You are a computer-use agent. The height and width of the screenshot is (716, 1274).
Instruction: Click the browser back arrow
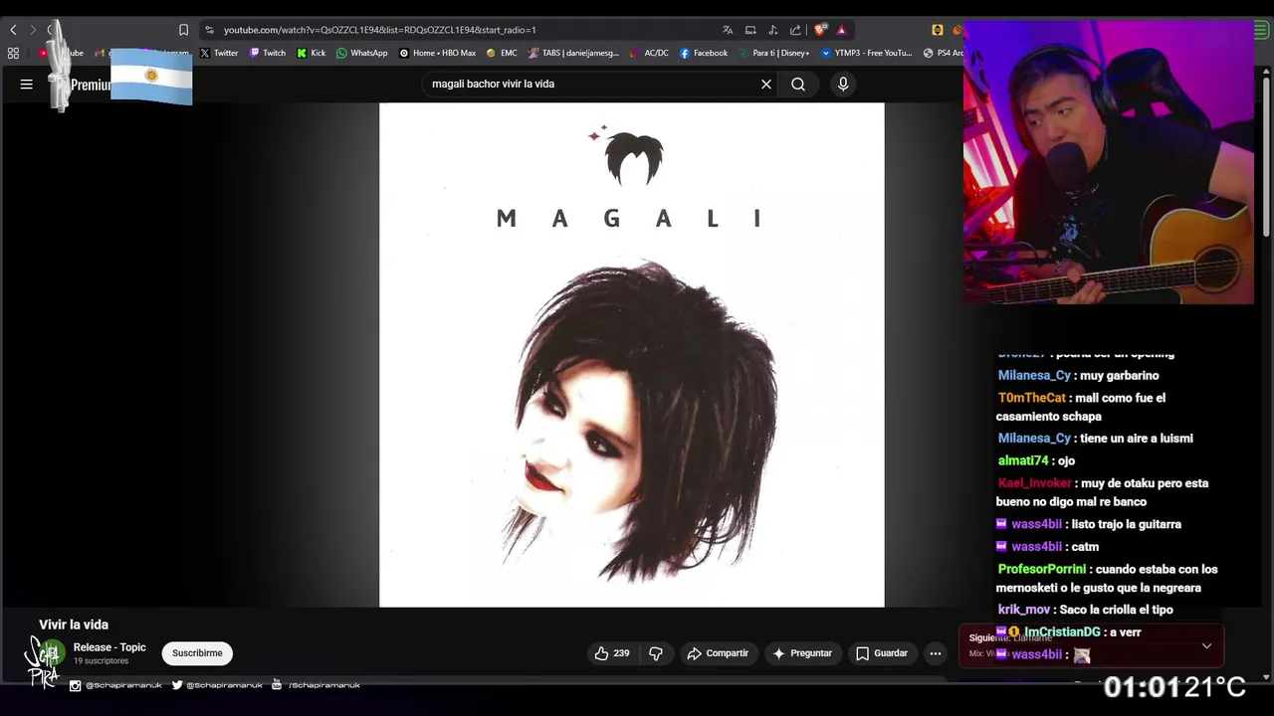(x=13, y=30)
